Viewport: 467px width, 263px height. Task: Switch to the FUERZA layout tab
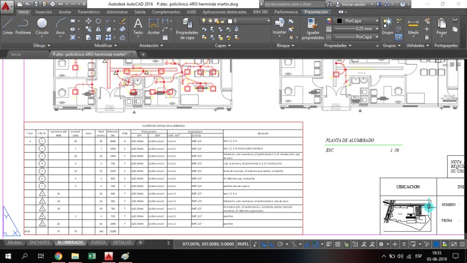98,242
